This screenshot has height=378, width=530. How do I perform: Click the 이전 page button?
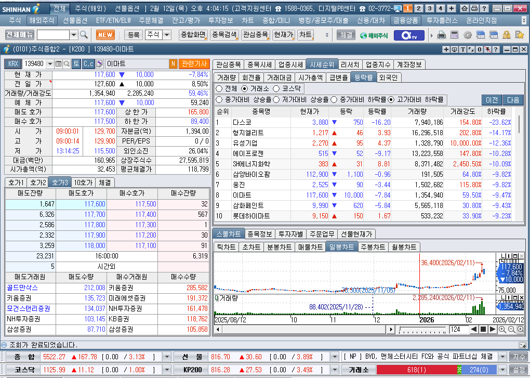click(492, 100)
